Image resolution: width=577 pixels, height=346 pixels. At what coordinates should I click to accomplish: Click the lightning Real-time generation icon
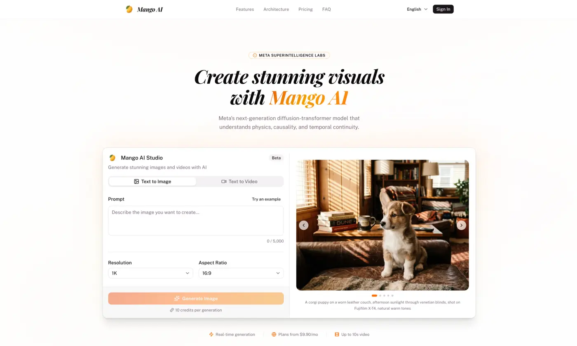click(x=211, y=334)
